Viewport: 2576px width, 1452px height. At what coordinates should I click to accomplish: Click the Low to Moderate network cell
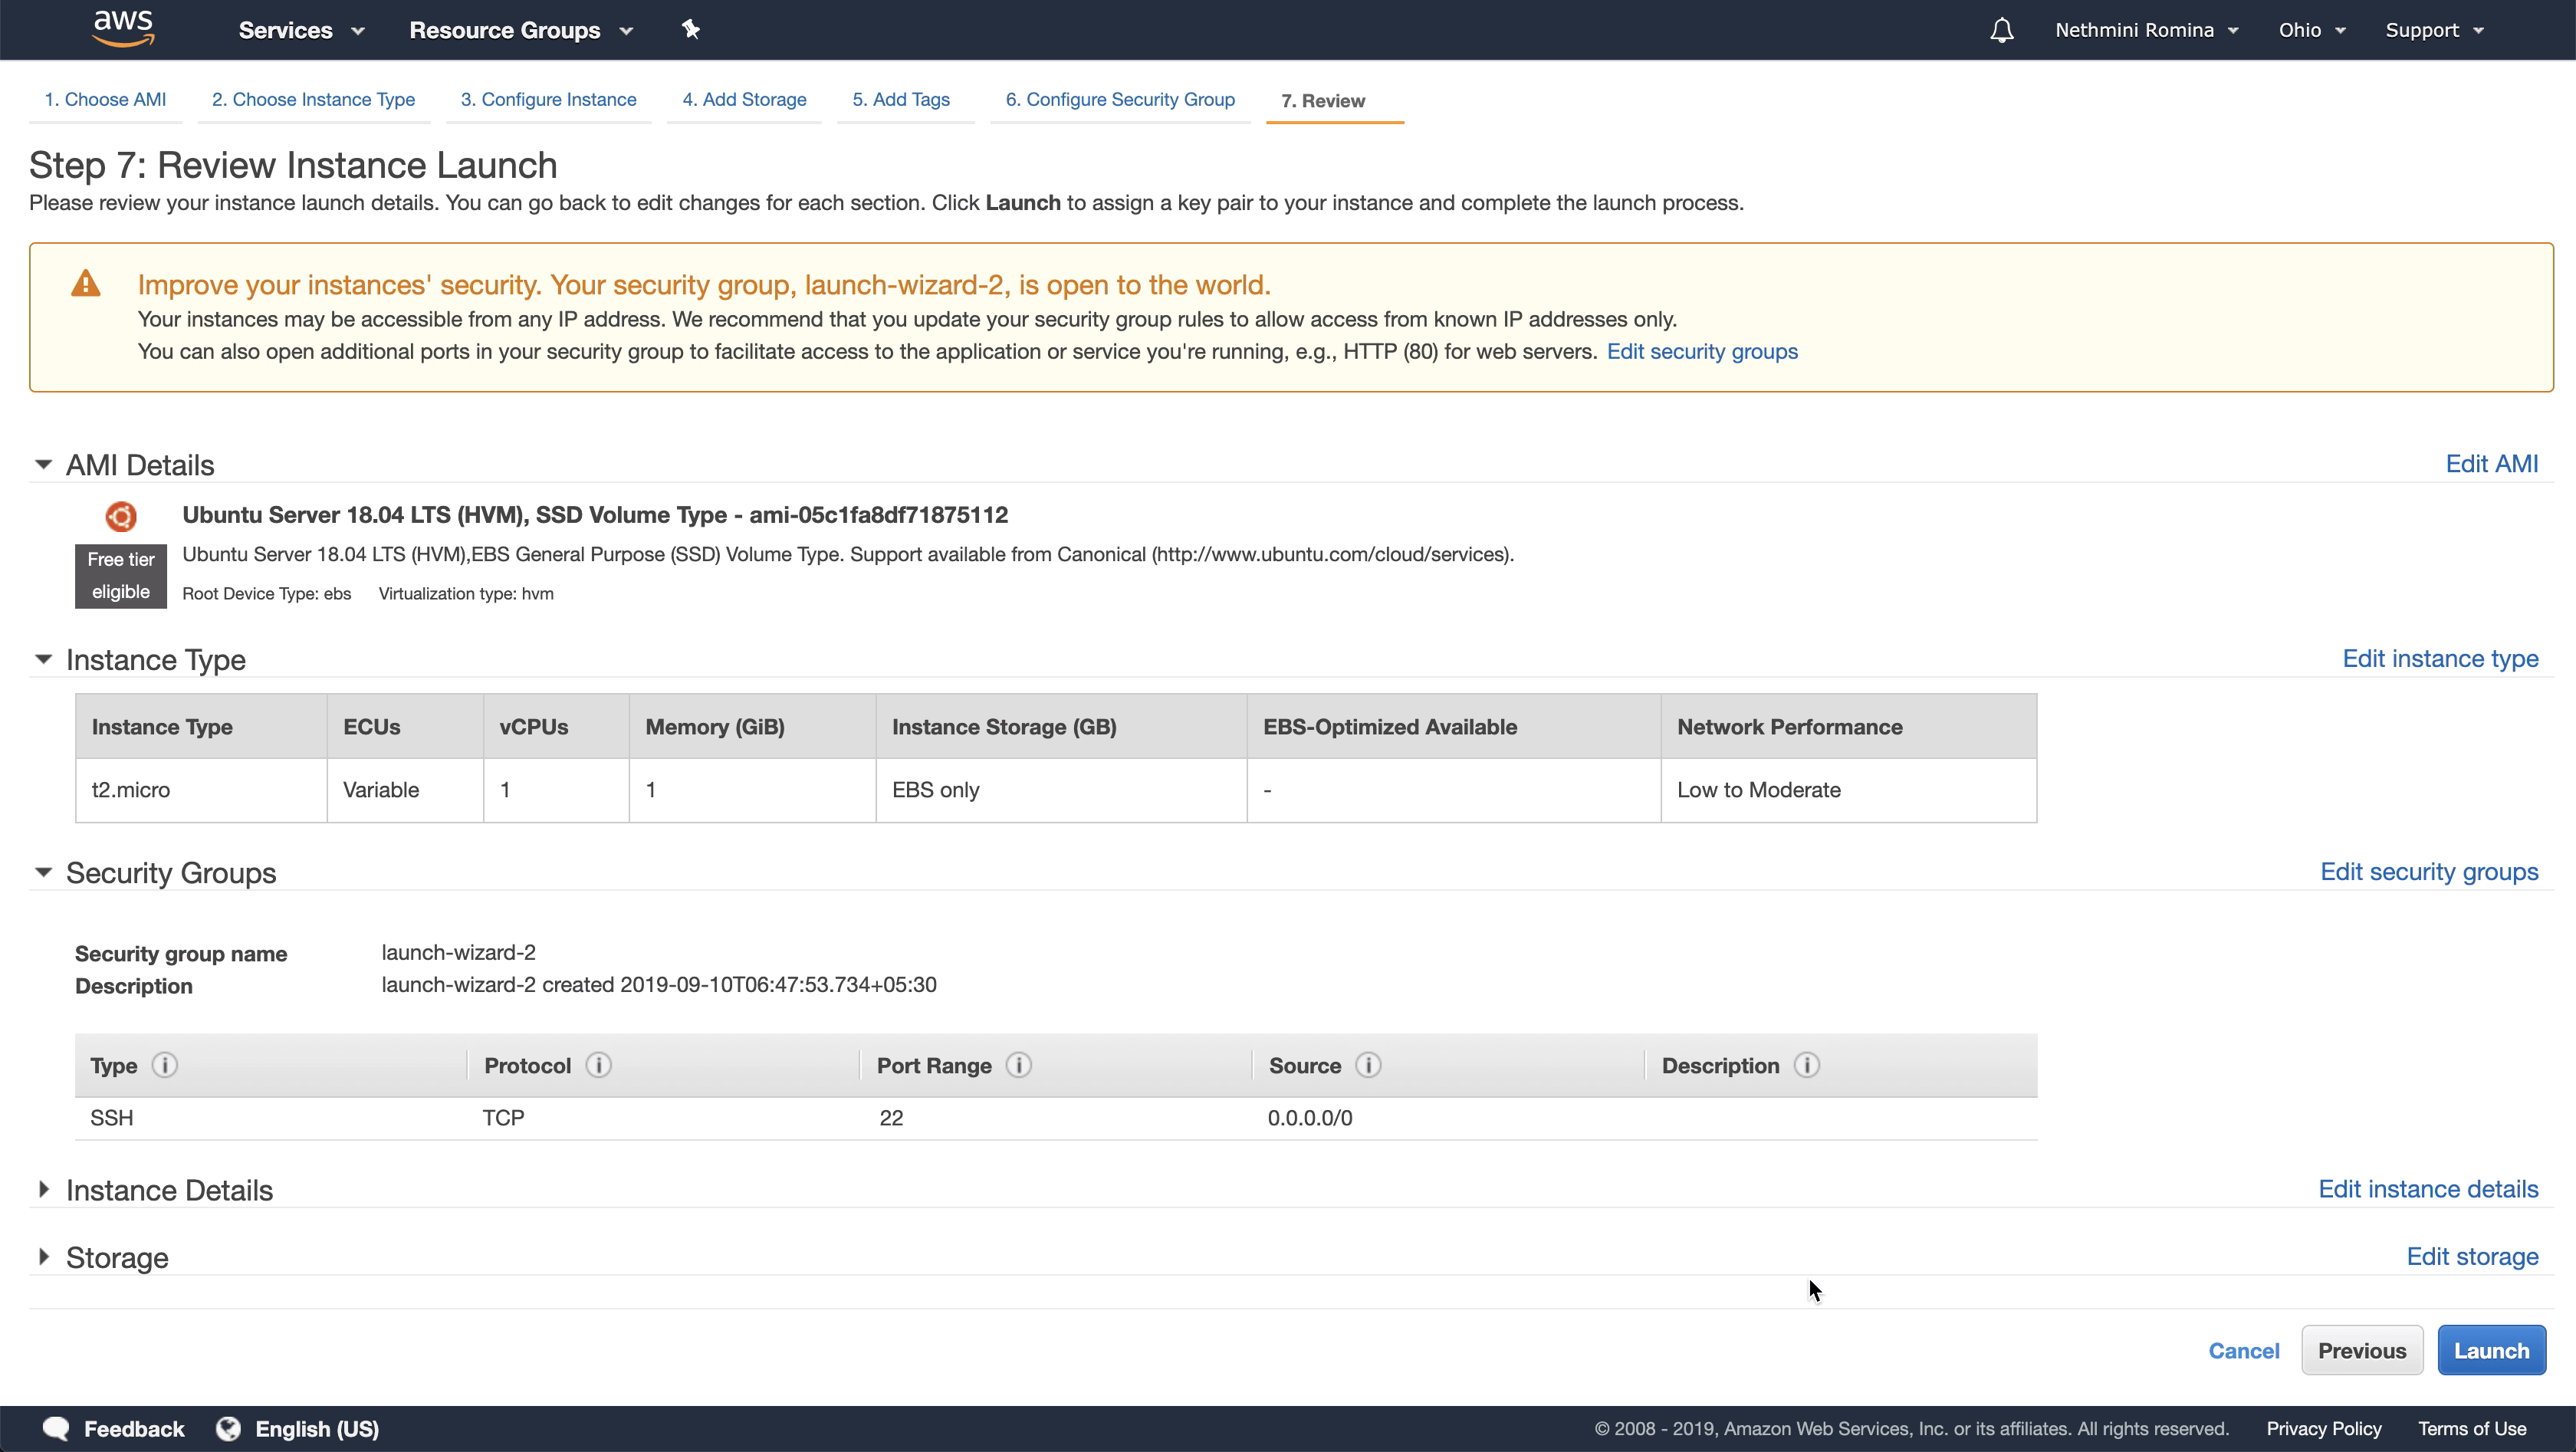[1848, 790]
